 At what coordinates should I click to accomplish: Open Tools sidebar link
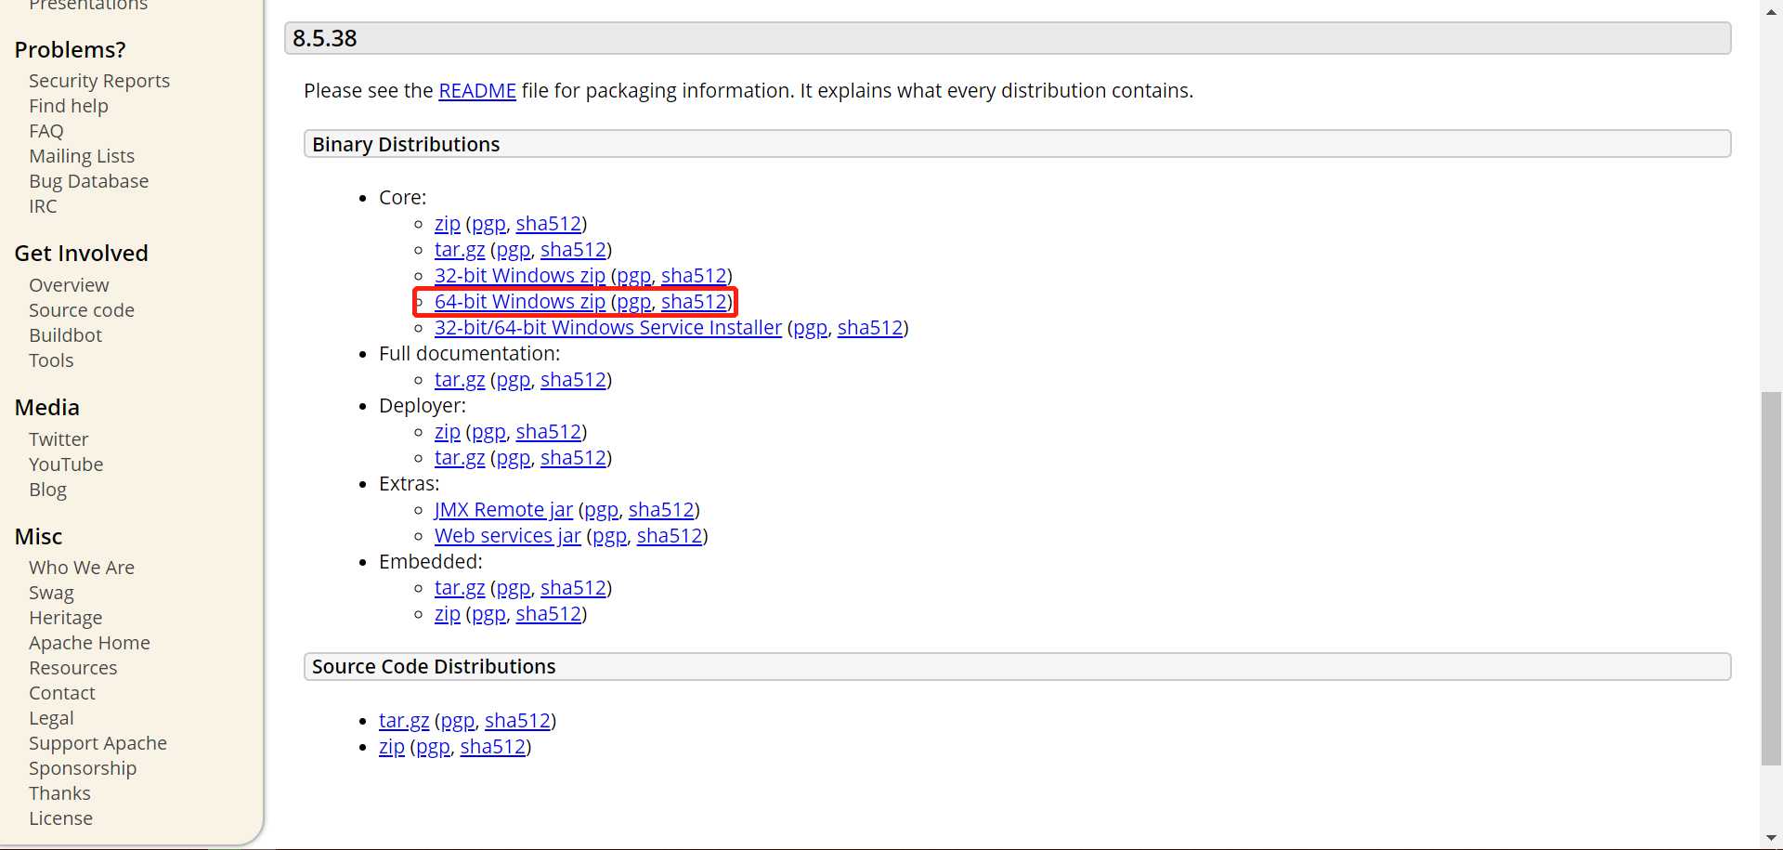point(51,360)
